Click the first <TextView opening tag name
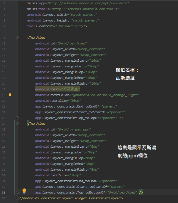Screen dimensions: 178x203 click(x=37, y=38)
